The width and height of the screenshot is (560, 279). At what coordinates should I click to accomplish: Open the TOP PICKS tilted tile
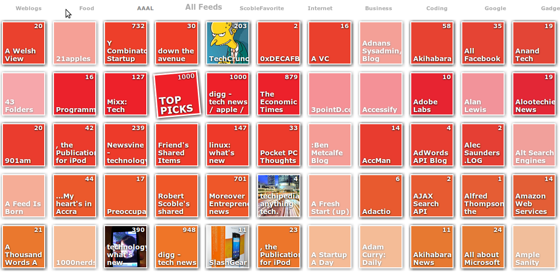(x=177, y=95)
